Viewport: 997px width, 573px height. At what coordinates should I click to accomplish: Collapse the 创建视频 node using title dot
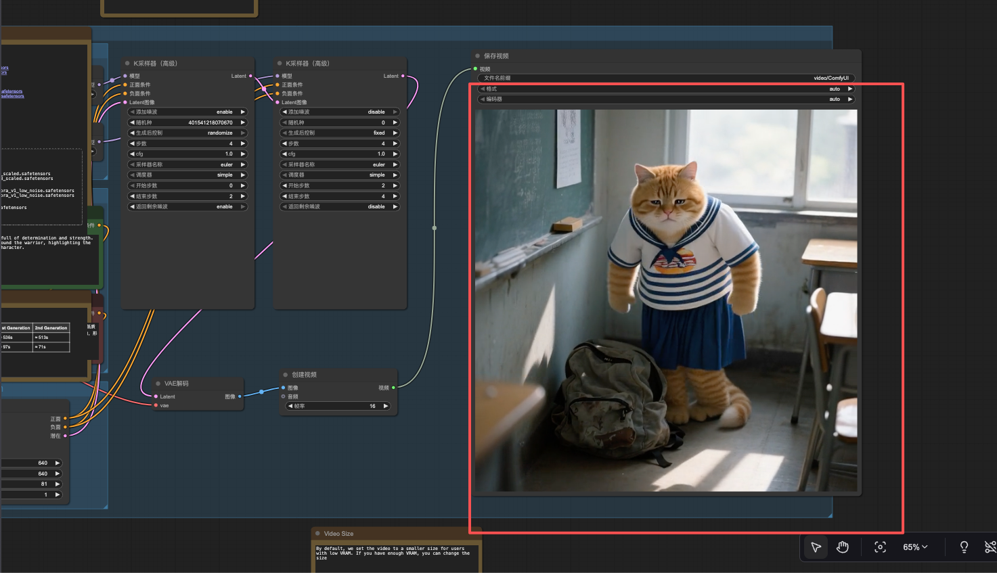click(286, 375)
